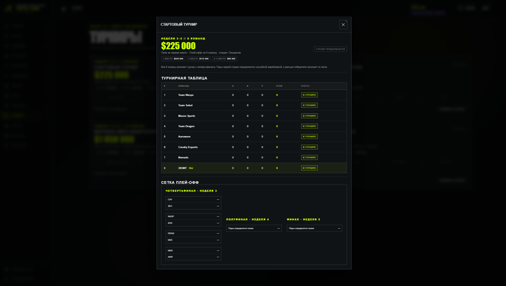The height and width of the screenshot is (286, 506).
Task: Select SOK slot in quarterfinal bracket
Action: 193,223
